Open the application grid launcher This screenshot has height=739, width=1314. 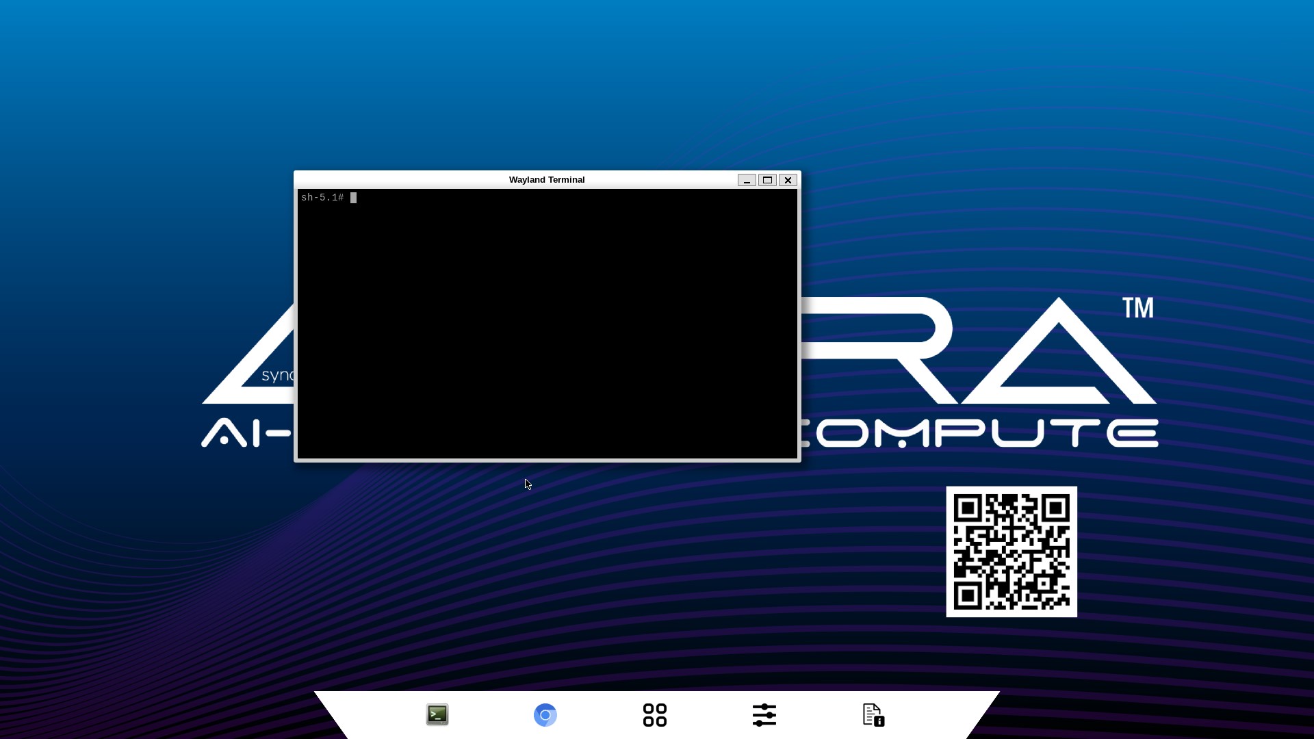(654, 714)
